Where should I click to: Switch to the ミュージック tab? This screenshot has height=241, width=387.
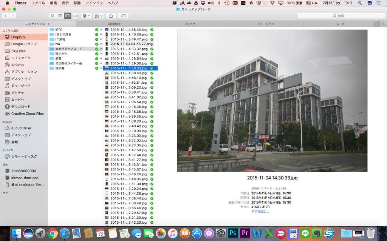tap(266, 24)
